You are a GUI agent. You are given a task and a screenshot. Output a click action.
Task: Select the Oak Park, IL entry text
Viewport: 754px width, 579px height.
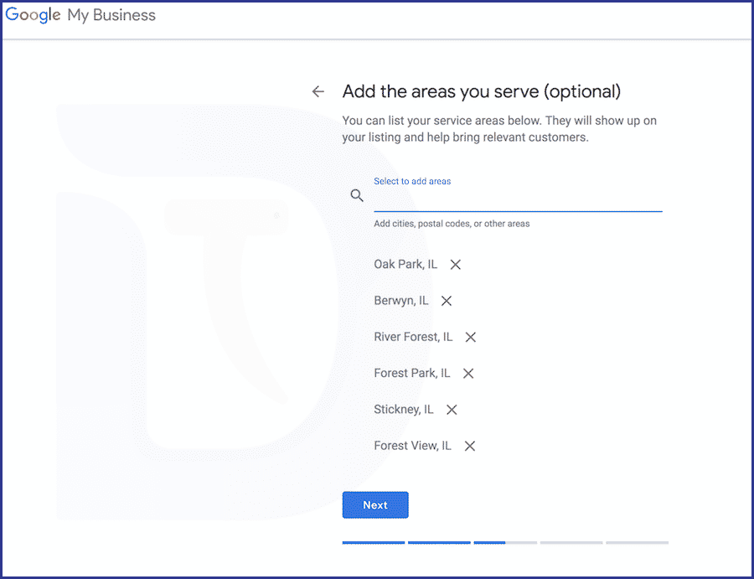coord(405,265)
